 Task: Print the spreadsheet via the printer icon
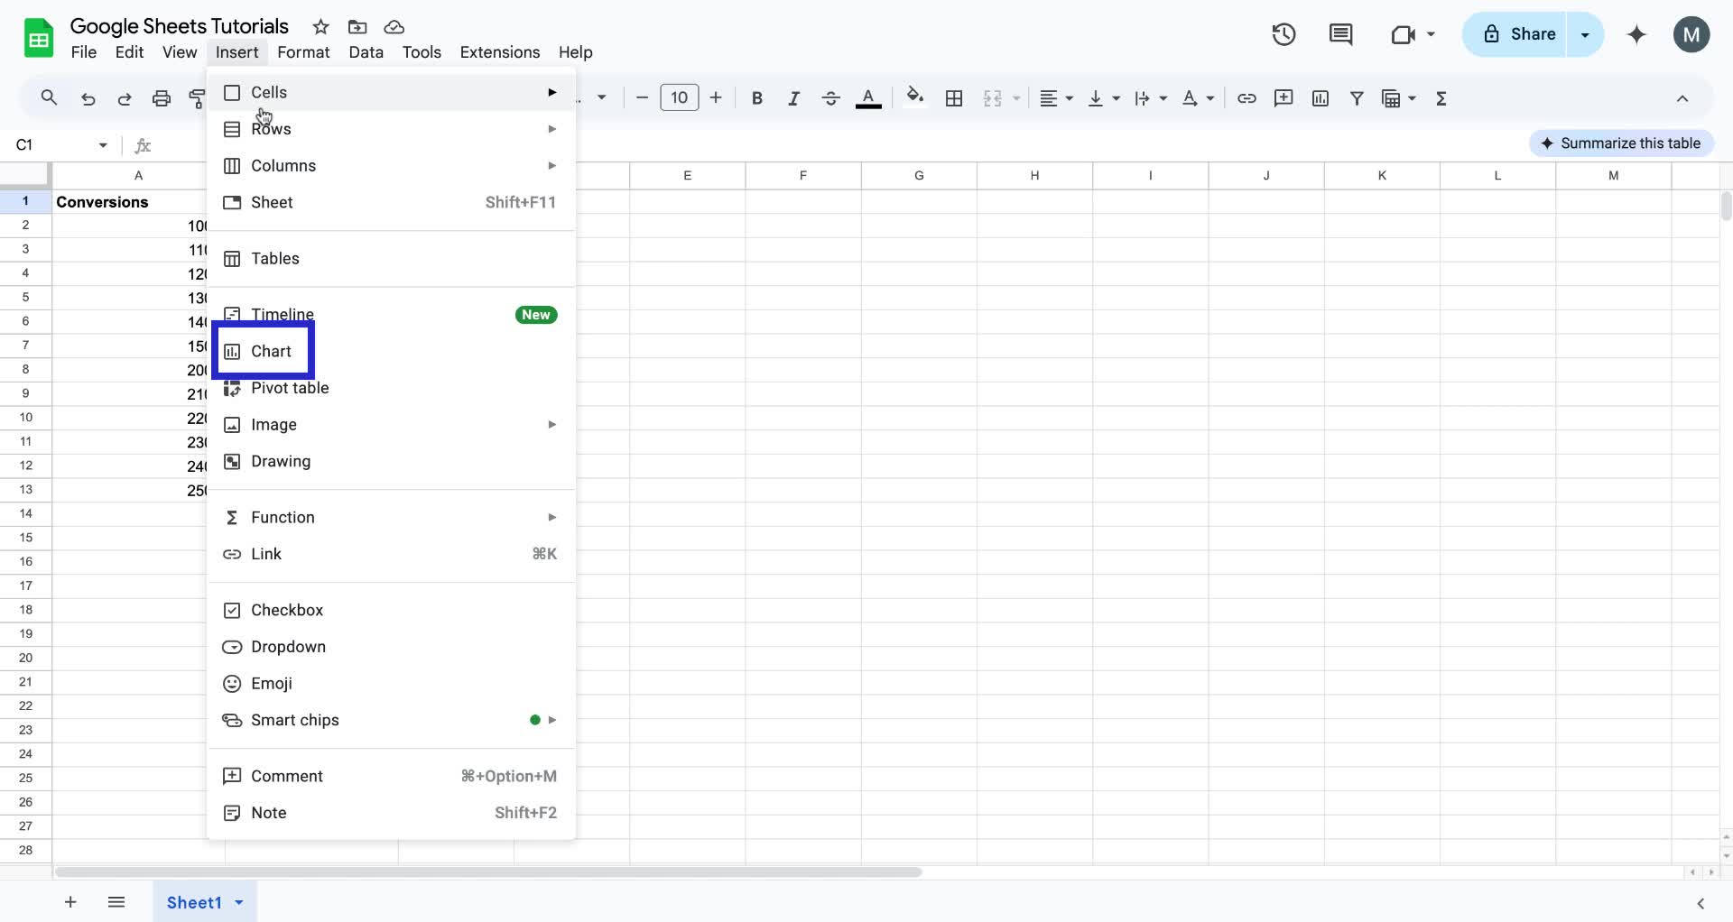click(x=162, y=97)
